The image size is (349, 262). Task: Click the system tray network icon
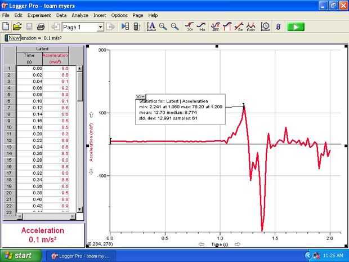tap(316, 256)
